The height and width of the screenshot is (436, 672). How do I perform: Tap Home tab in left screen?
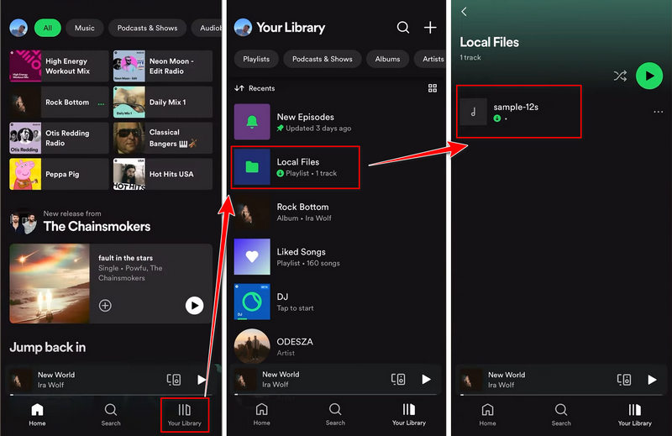37,414
